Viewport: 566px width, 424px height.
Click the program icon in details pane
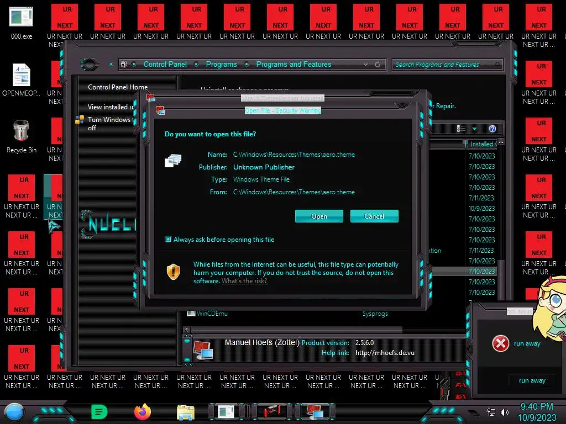203,350
